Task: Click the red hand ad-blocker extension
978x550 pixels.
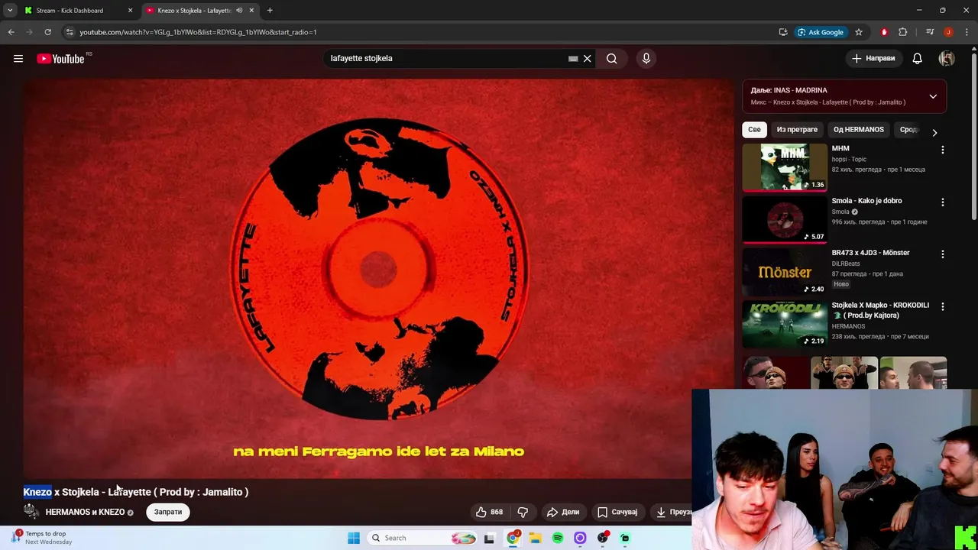Action: pyautogui.click(x=884, y=32)
